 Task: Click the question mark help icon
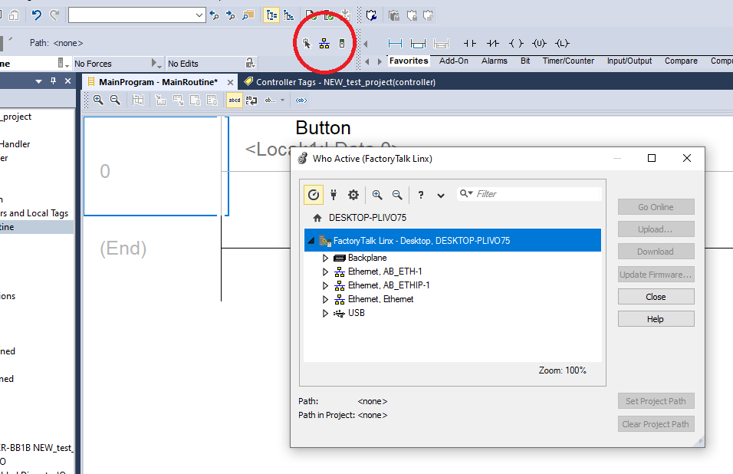point(421,195)
